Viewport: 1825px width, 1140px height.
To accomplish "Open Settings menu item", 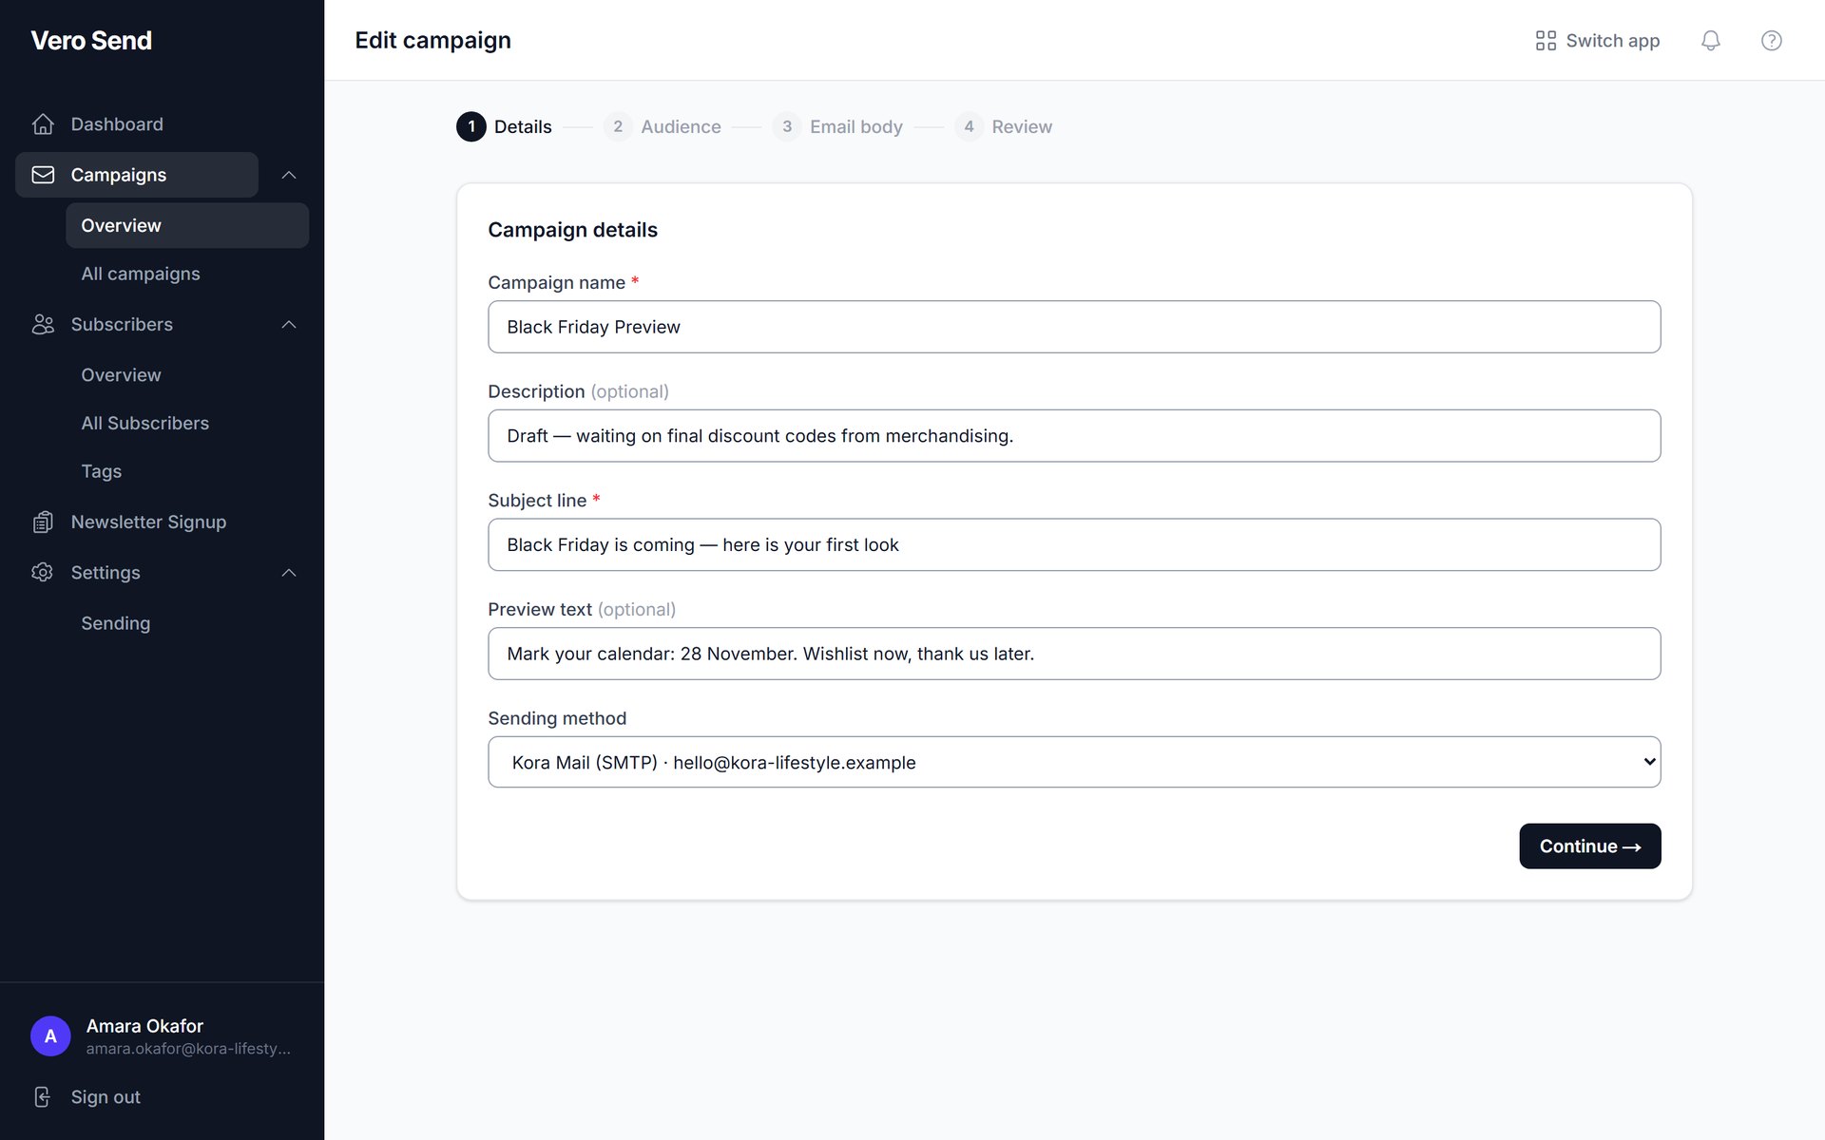I will (x=137, y=573).
